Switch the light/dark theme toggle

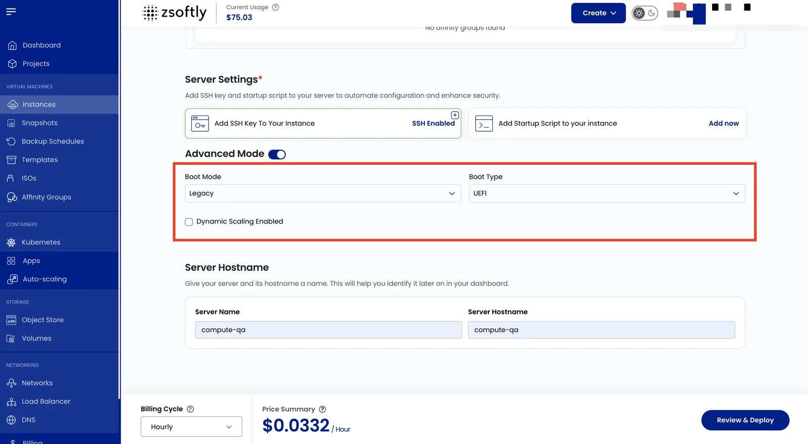pos(645,13)
